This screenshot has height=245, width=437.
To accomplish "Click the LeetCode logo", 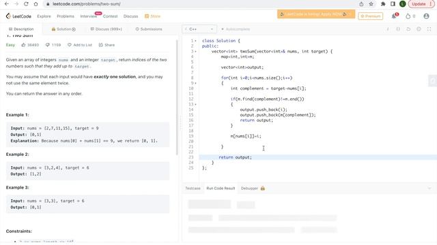I will [x=18, y=16].
